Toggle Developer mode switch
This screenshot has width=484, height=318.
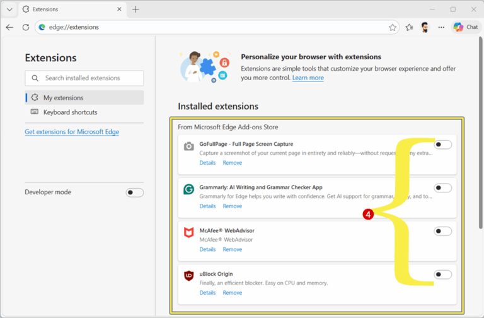tap(135, 192)
